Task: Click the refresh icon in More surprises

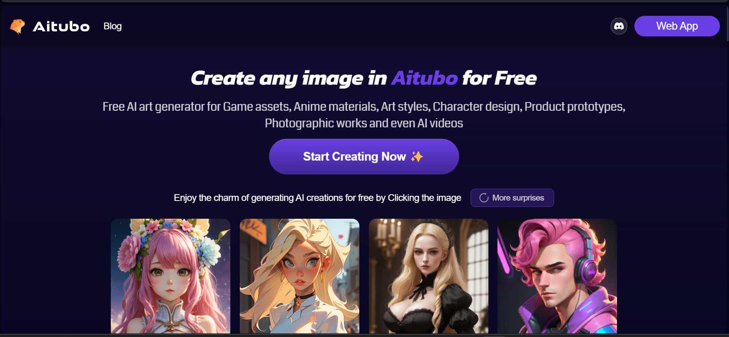Action: coord(484,198)
